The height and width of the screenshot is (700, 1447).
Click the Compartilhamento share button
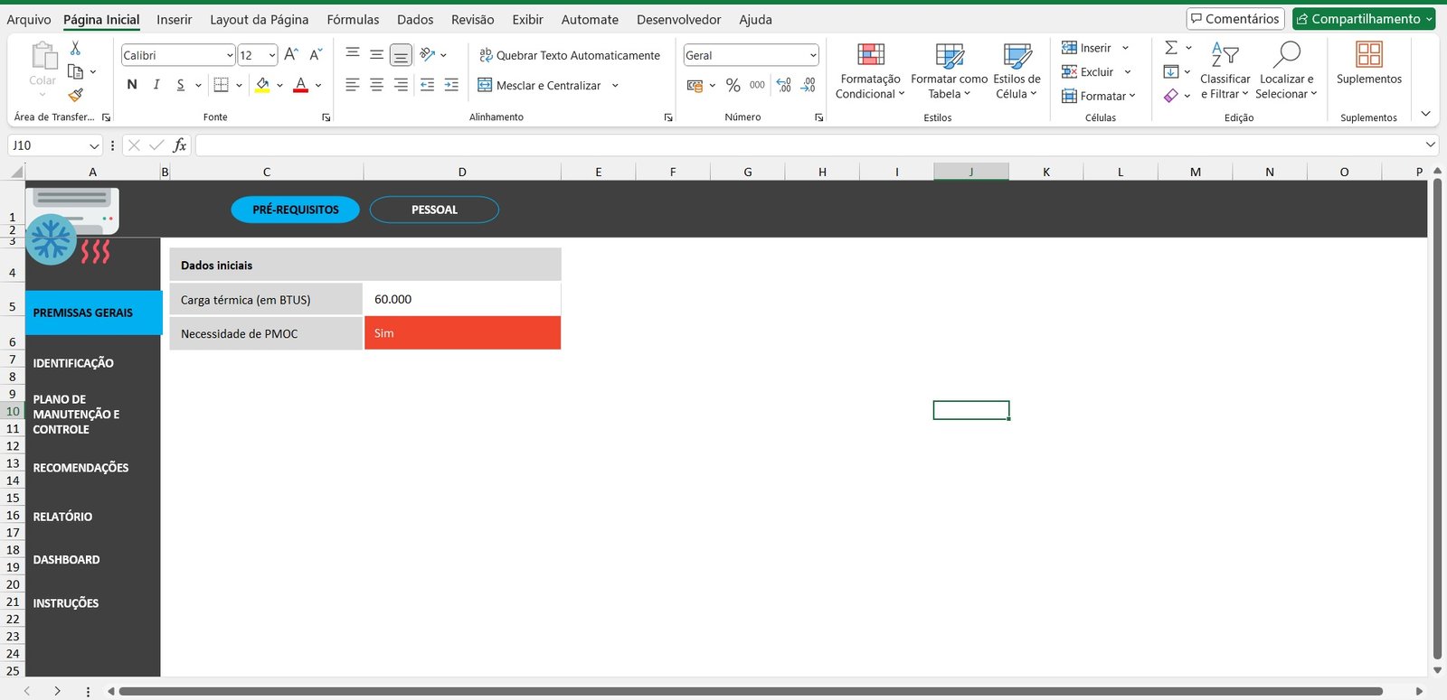click(x=1364, y=19)
